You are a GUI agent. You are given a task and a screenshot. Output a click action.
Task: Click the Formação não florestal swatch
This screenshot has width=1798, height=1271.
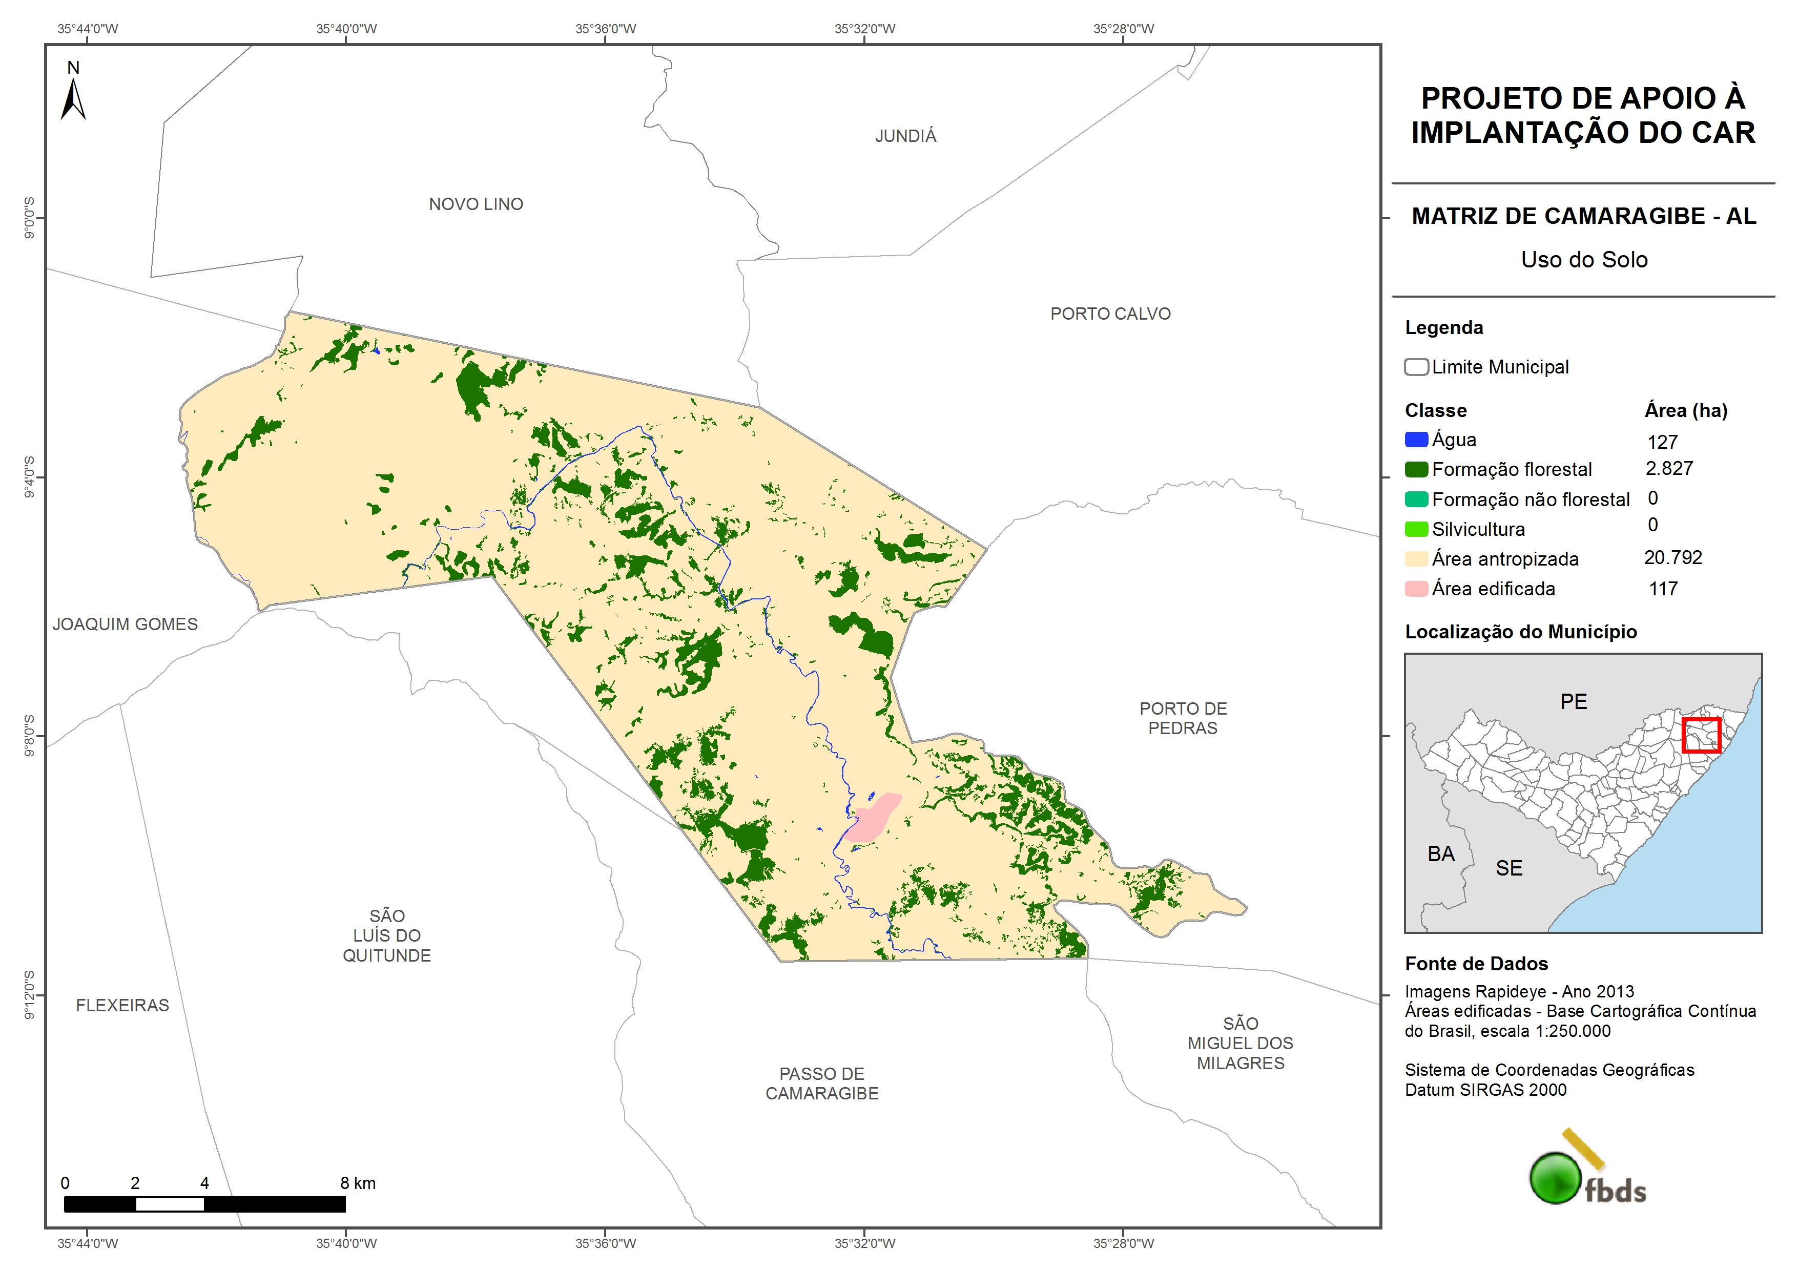coord(1416,499)
